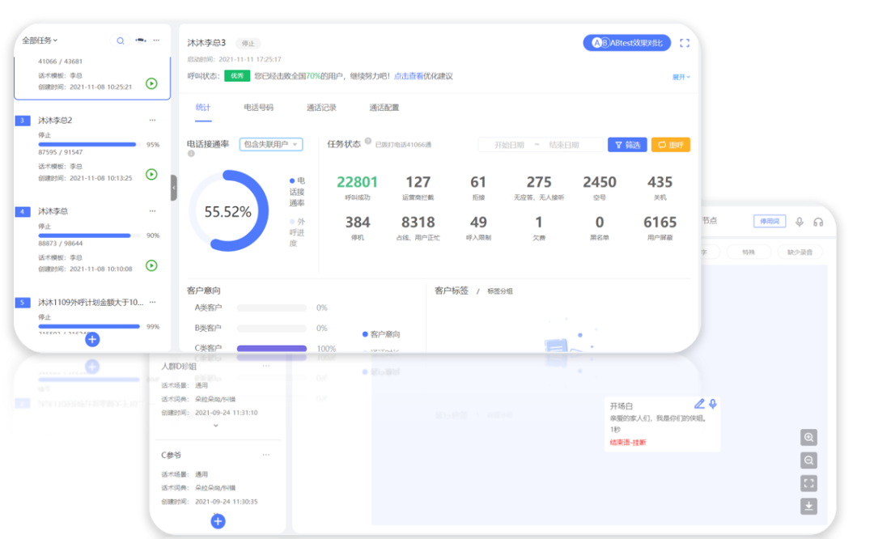Viewport: 874px width, 539px height.
Task: Switch to 通话配置 tab
Action: coord(384,108)
